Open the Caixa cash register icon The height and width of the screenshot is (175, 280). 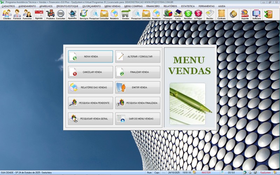(x=178, y=14)
